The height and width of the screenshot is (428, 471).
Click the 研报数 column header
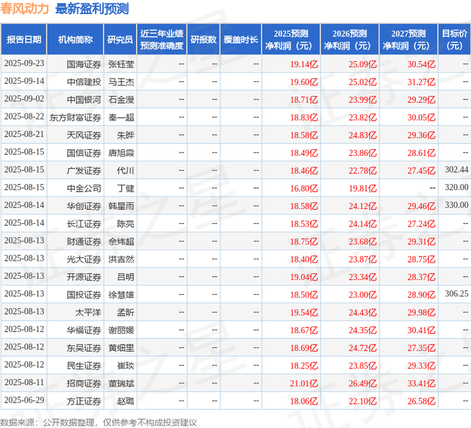[x=204, y=39]
